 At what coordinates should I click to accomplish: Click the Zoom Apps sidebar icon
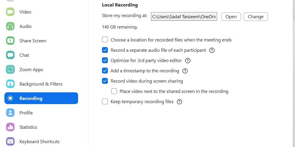tap(10, 69)
